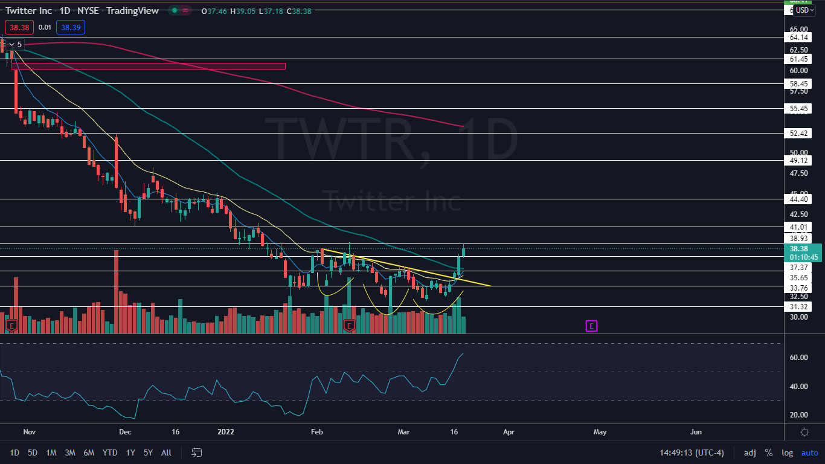825x464 pixels.
Task: Toggle the log scale option
Action: [x=787, y=453]
